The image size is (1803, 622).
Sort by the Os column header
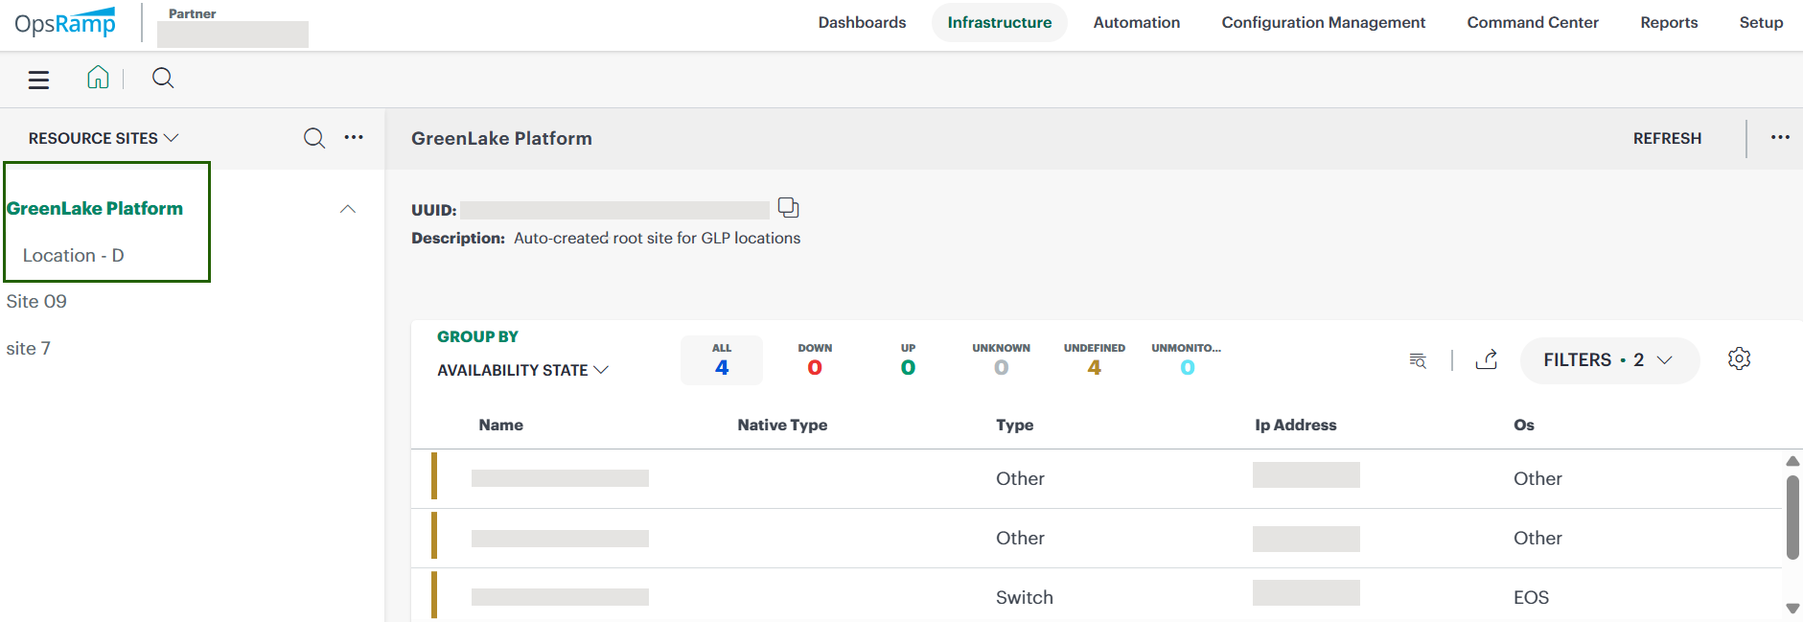click(x=1523, y=425)
